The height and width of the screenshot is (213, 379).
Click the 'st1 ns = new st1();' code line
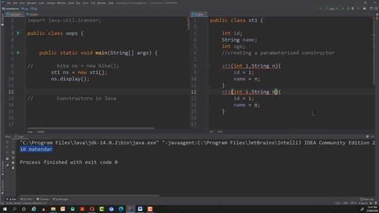(79, 72)
